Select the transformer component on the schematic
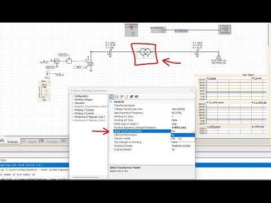271x203 pixels. click(145, 52)
